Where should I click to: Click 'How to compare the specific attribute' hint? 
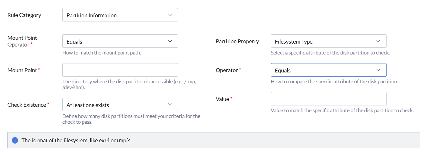[334, 81]
